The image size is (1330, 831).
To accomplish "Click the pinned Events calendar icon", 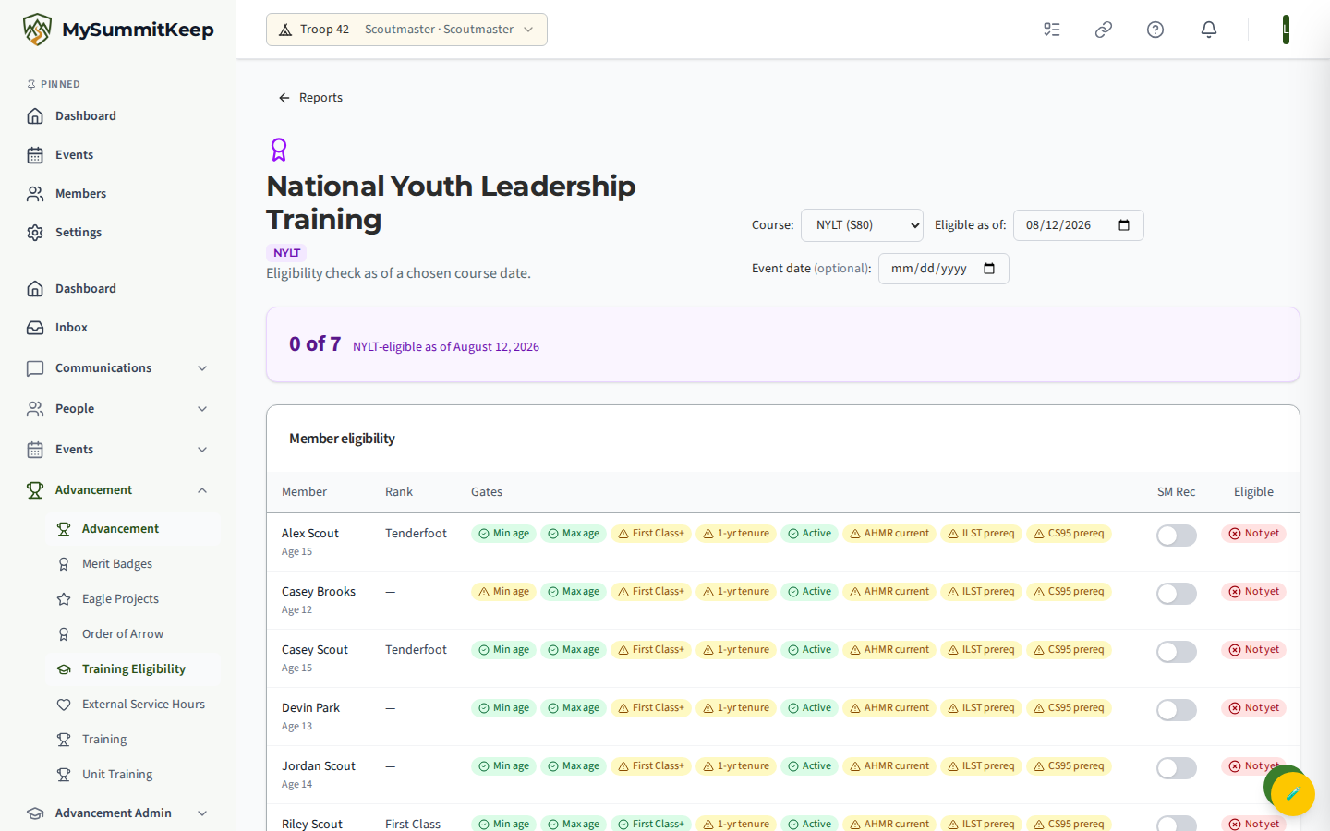I will 35,155.
